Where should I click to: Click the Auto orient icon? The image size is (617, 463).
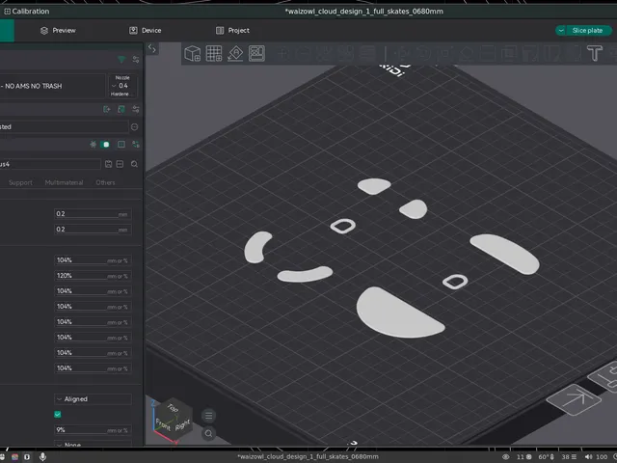pos(235,54)
